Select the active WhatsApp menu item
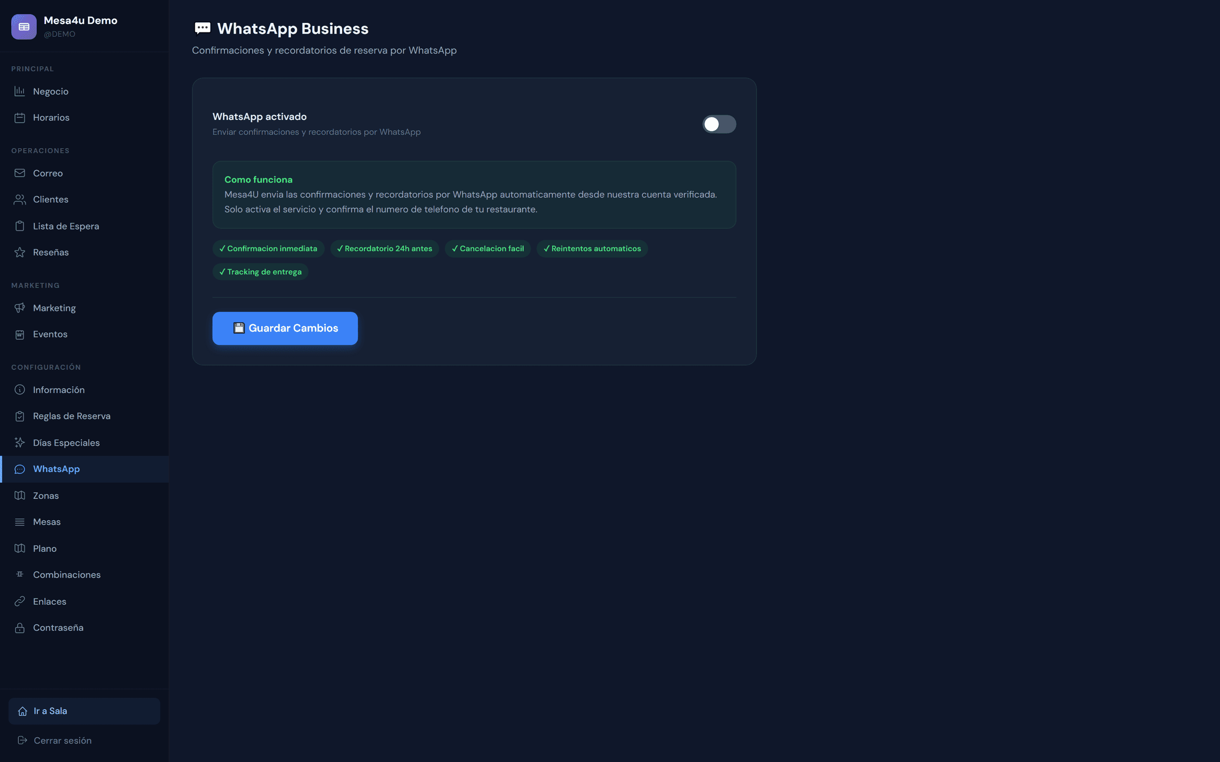This screenshot has height=762, width=1220. click(84, 469)
